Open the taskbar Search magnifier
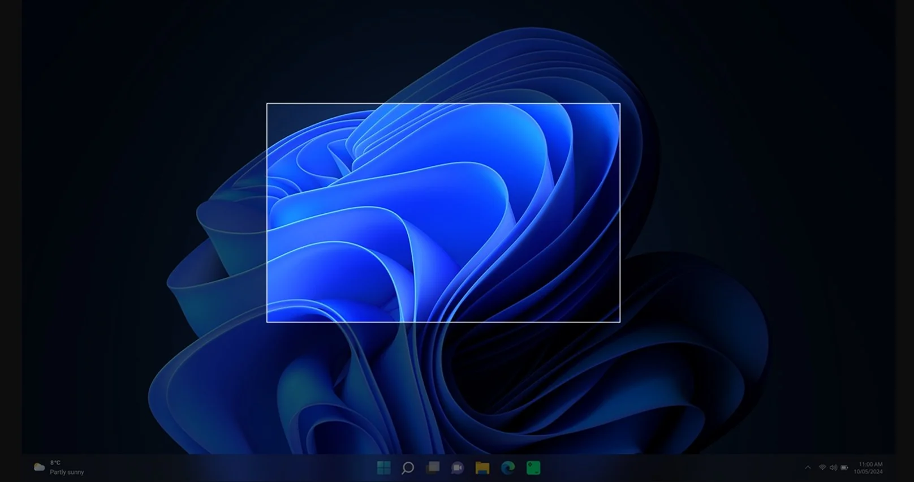 408,468
